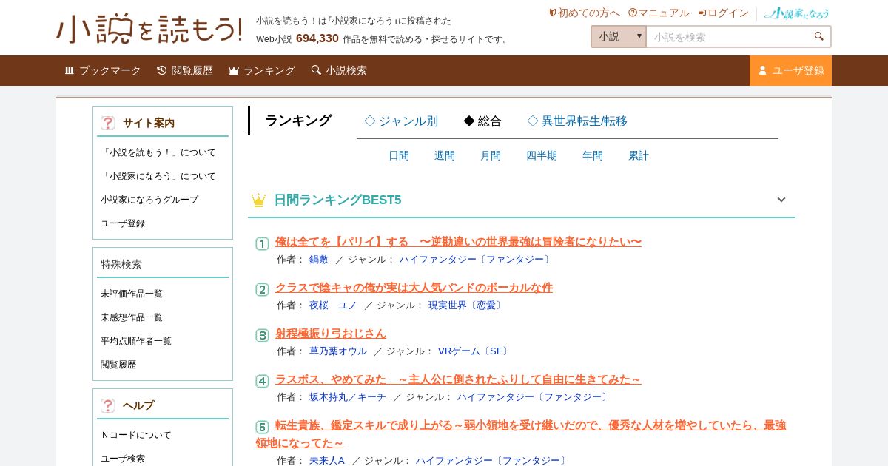Open the マニュアル manual link
This screenshot has height=466, width=888.
click(659, 13)
